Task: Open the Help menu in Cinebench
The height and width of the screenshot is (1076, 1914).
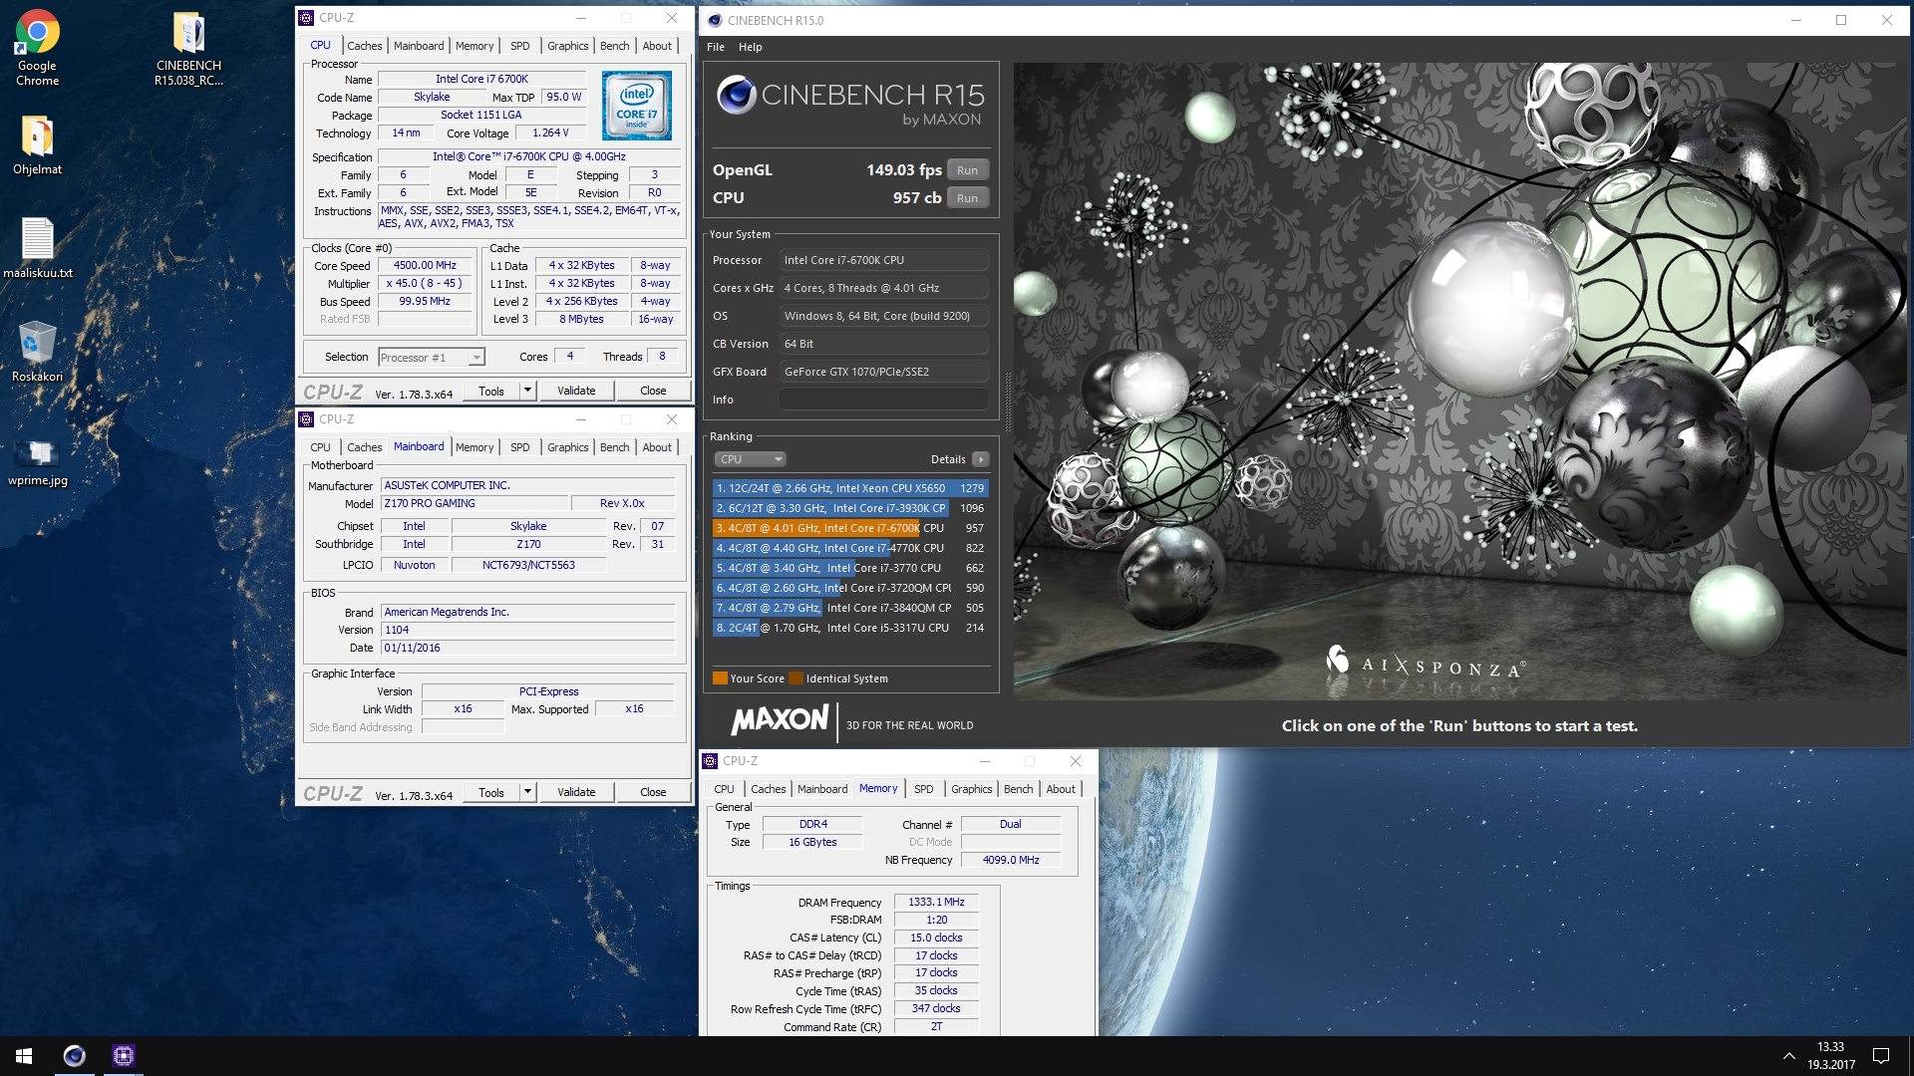Action: pos(751,47)
